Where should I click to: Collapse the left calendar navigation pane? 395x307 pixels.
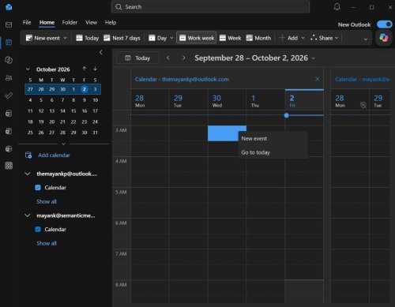pyautogui.click(x=101, y=52)
